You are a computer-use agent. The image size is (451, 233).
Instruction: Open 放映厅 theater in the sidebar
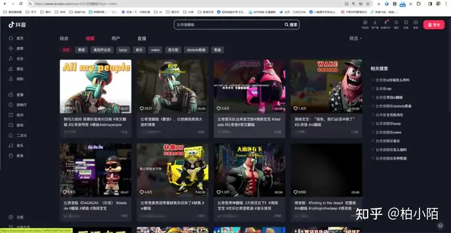(18, 105)
